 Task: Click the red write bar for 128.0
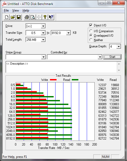click(x=28, y=115)
